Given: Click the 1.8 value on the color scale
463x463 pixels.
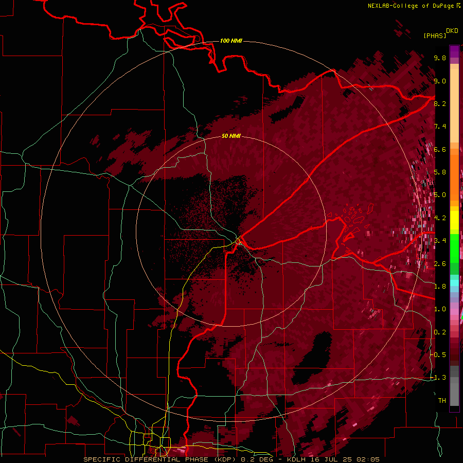Looking at the screenshot, I should 440,287.
